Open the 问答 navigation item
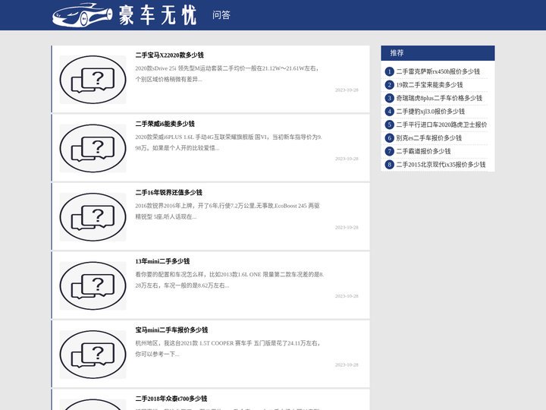 pos(221,15)
